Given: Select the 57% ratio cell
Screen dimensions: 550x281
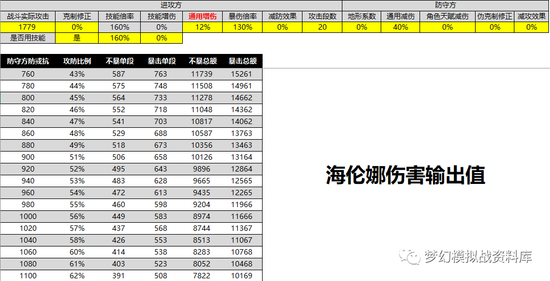Looking at the screenshot, I should [x=77, y=228].
